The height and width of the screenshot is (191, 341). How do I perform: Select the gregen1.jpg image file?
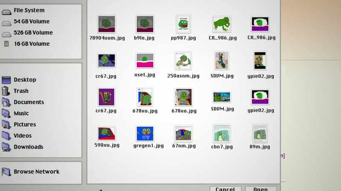145,134
